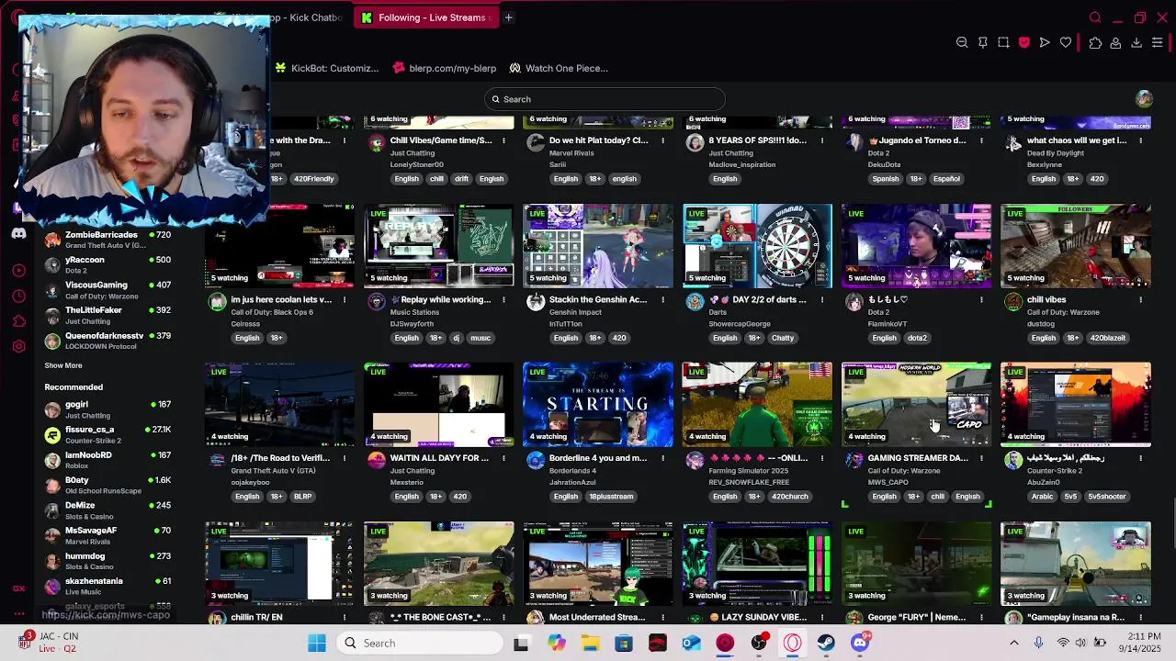Open options menu for 'what chaos will we get' stream
Viewport: 1176px width, 661px height.
(x=1140, y=140)
